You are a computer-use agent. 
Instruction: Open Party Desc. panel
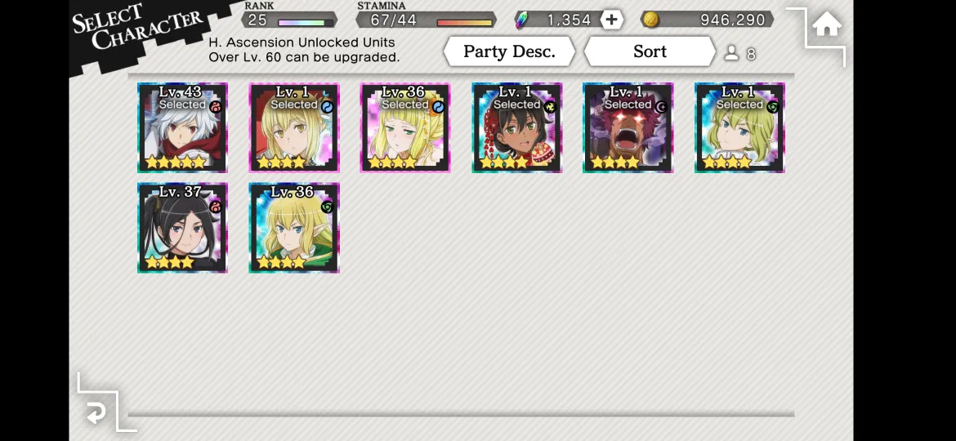509,51
